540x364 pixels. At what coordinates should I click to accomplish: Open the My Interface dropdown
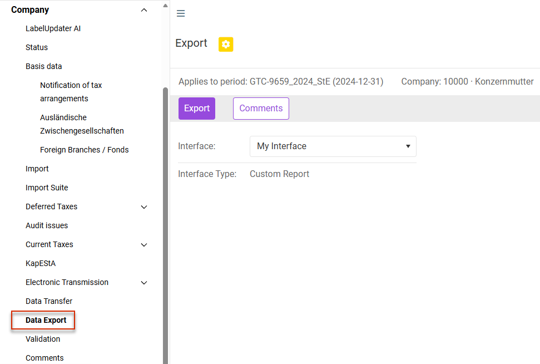[333, 146]
